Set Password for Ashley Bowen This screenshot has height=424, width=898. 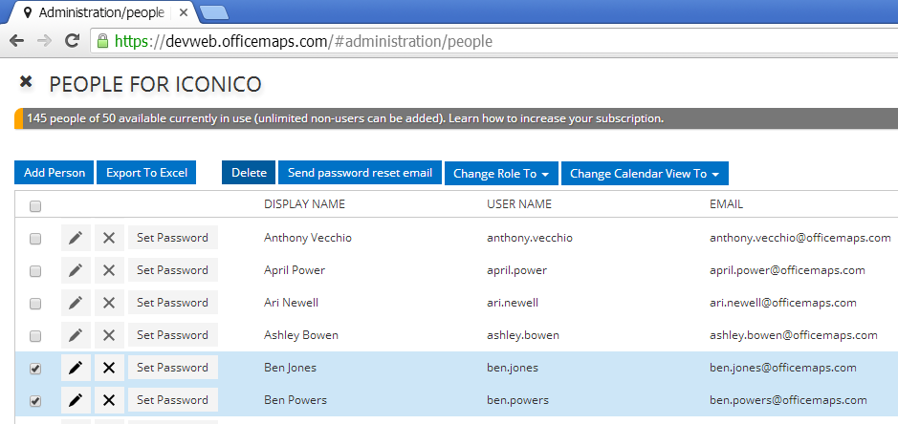172,335
